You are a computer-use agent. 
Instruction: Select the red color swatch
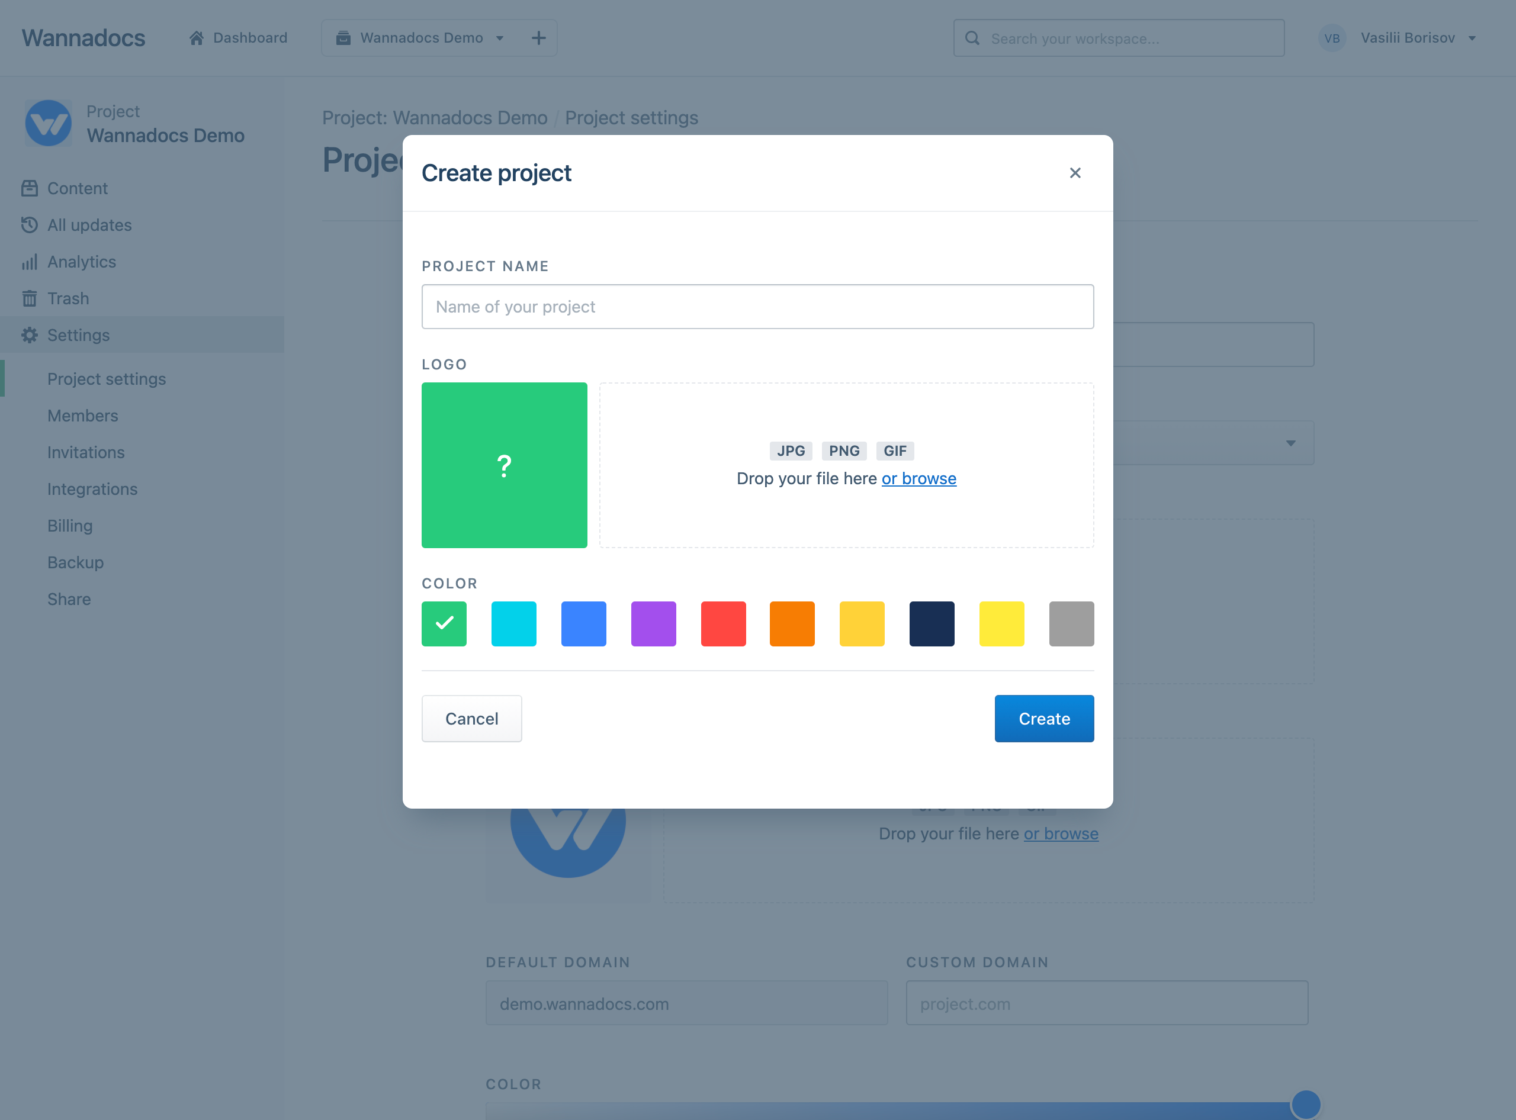[x=724, y=624]
